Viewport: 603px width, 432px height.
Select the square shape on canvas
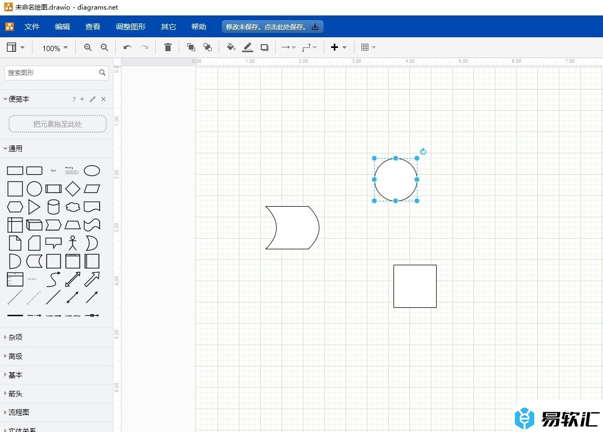(x=415, y=287)
